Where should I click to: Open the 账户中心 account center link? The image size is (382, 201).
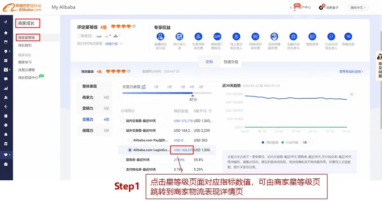304,8
